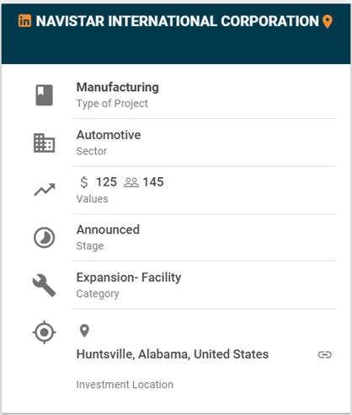Click the building Sector icon

click(44, 143)
